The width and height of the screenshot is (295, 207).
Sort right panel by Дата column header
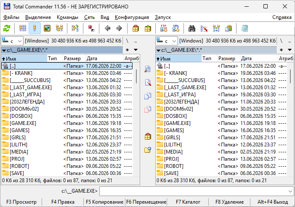(259, 58)
